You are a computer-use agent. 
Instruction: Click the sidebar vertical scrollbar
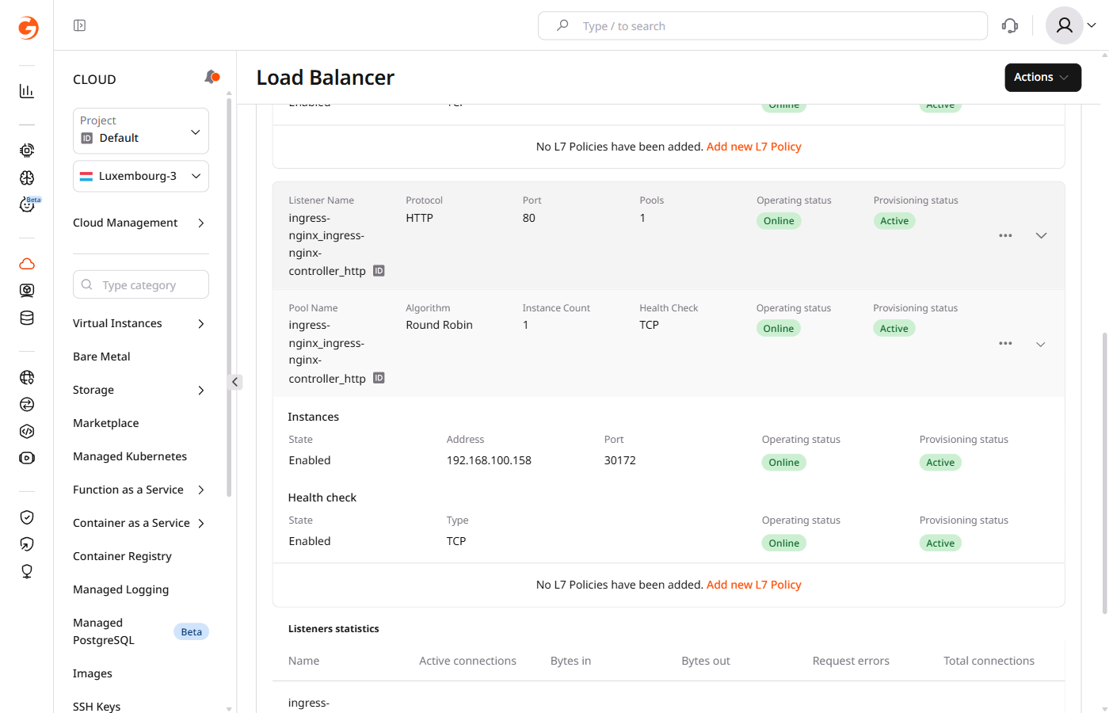(229, 297)
